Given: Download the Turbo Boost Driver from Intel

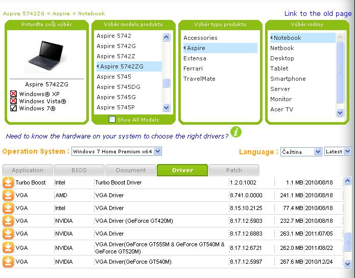Looking at the screenshot, I should coord(8,182).
